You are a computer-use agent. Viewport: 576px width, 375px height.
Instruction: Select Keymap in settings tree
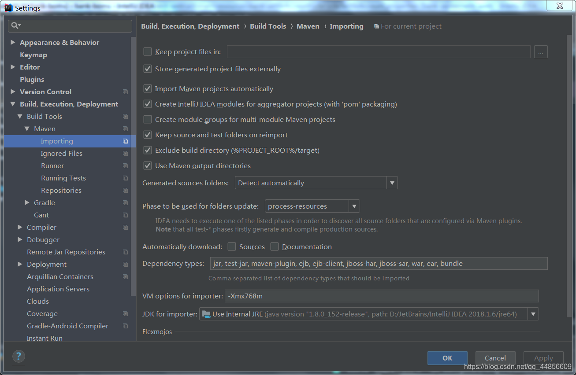coord(33,55)
